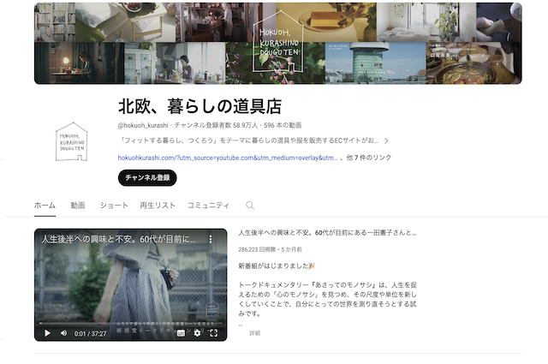Click the @hokuoh_kurashi handle text
Viewport: 548px width, 364px height.
coord(143,125)
